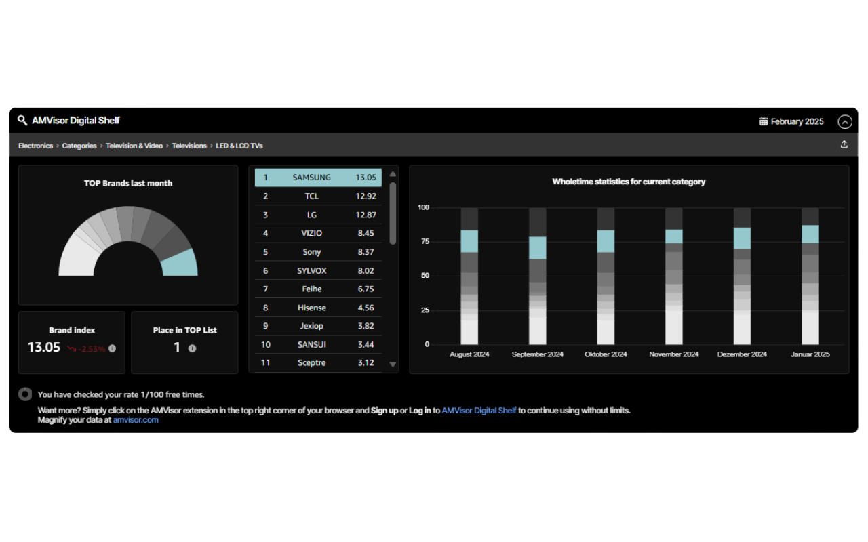The width and height of the screenshot is (868, 542).
Task: Select the Jexiop row in brand list
Action: click(x=318, y=326)
